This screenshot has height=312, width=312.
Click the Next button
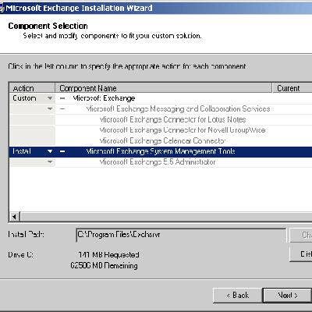pyautogui.click(x=287, y=296)
